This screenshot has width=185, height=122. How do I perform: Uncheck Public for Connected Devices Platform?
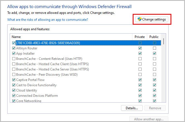(x=154, y=96)
